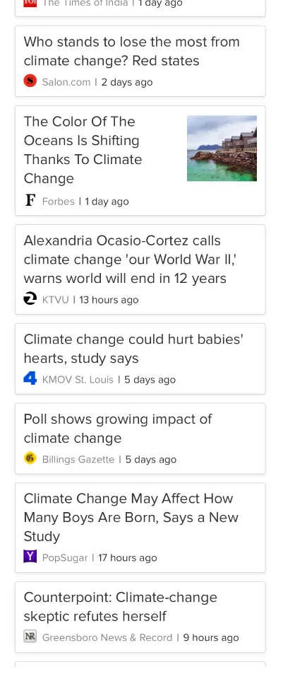The width and height of the screenshot is (307, 679).
Task: Click the PopSugar source label
Action: [65, 558]
